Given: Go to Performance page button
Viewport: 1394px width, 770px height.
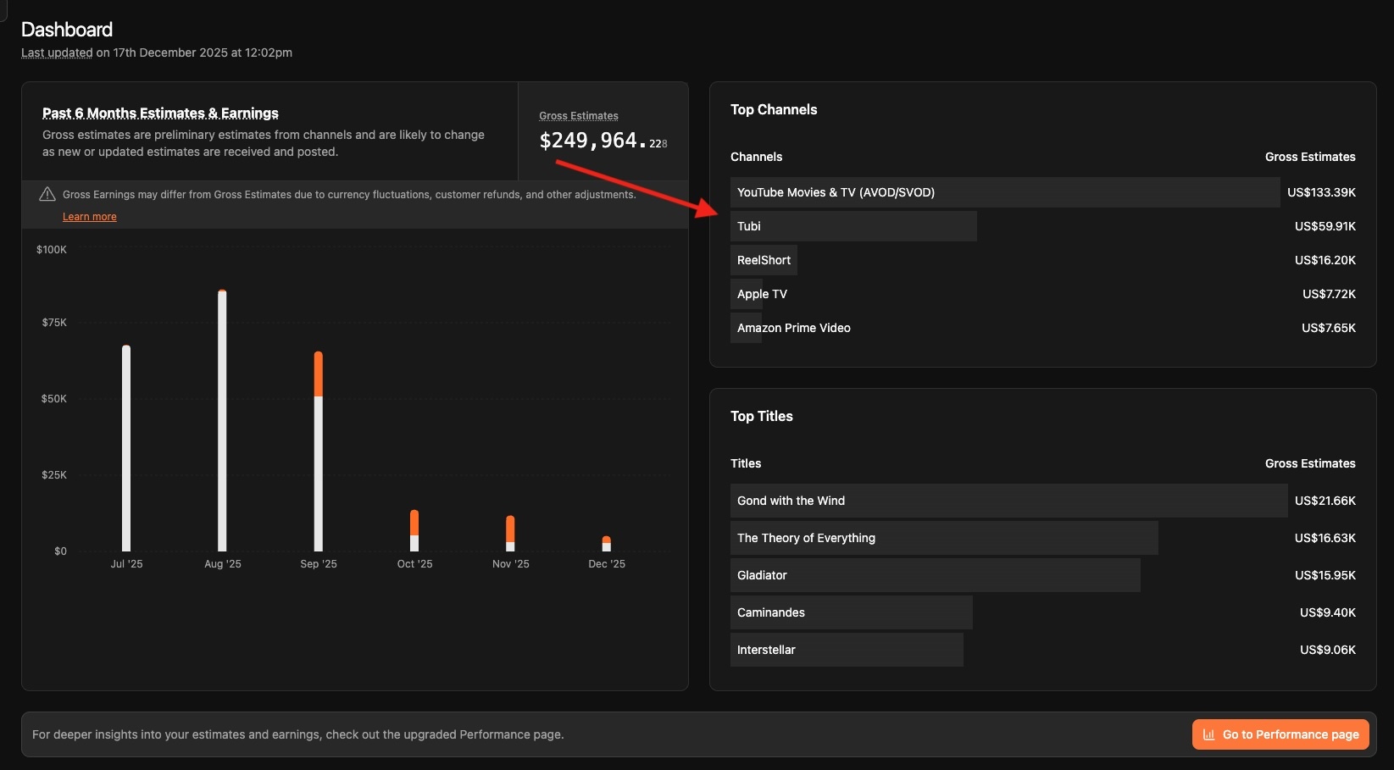Looking at the screenshot, I should (1280, 734).
